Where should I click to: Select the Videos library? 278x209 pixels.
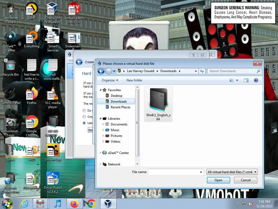(x=115, y=142)
